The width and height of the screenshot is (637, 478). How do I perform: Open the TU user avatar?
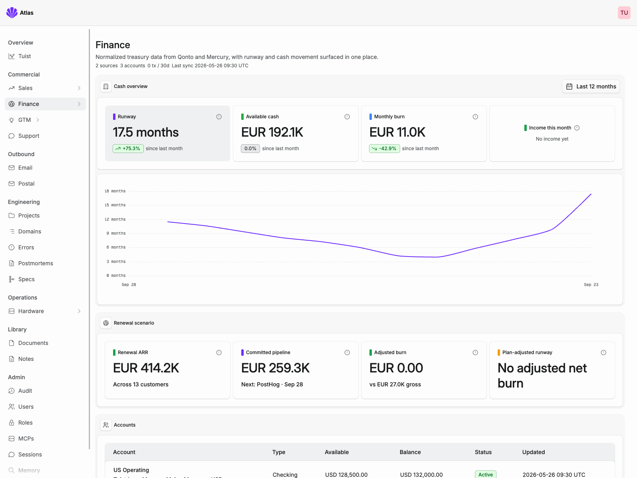coord(624,13)
